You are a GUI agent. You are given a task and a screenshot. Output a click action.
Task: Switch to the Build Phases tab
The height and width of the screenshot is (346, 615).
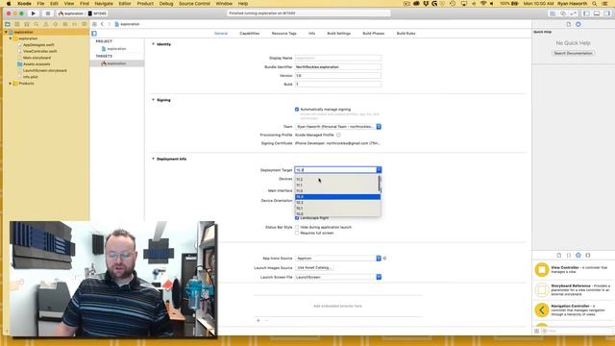pos(374,34)
